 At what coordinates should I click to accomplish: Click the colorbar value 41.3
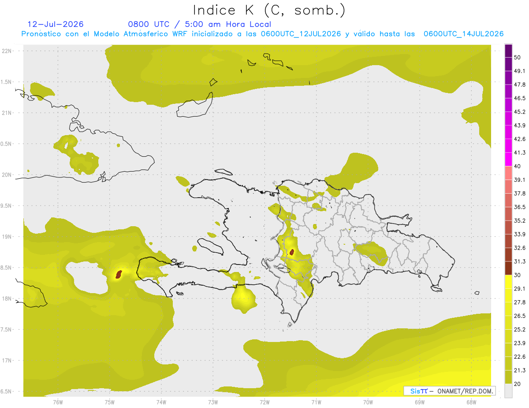(x=520, y=153)
